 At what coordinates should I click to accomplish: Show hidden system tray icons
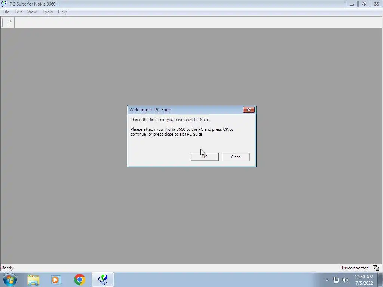[327, 280]
